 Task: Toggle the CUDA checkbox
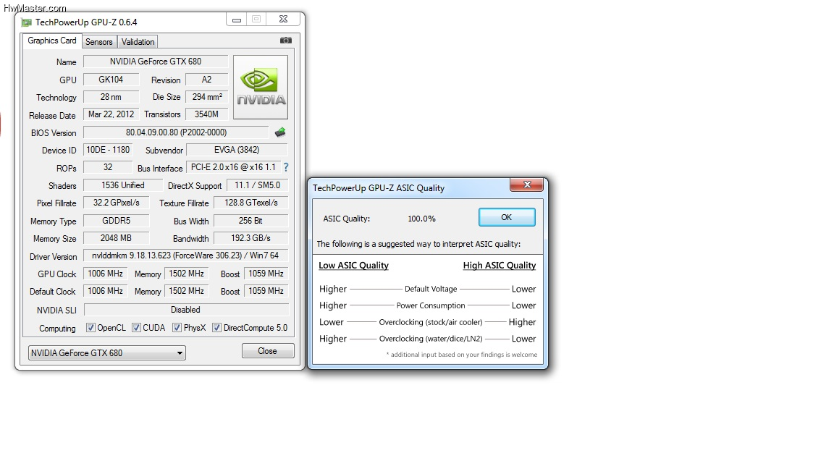click(x=136, y=328)
